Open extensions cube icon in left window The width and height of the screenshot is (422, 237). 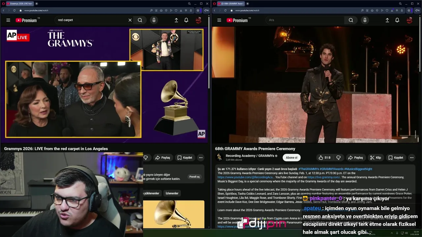click(198, 10)
